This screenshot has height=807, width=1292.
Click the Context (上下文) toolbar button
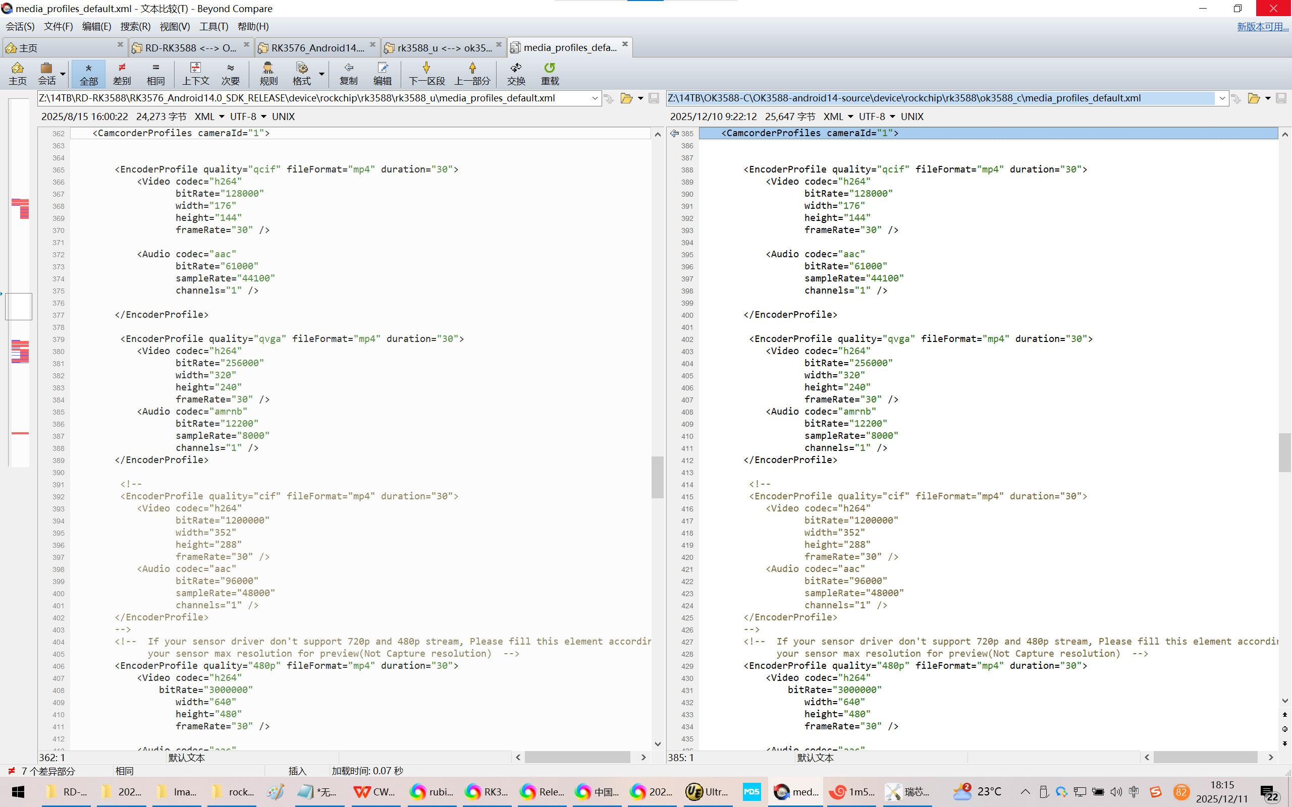coord(195,74)
